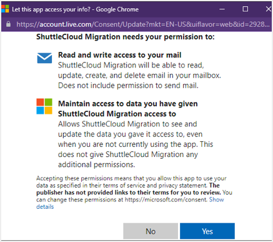Select the mail envelope permission icon
Viewport: 273px width, 242px height.
44,58
